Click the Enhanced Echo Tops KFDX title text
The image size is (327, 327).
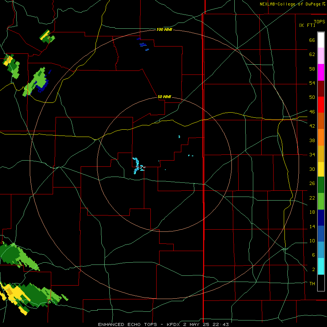pyautogui.click(x=163, y=324)
